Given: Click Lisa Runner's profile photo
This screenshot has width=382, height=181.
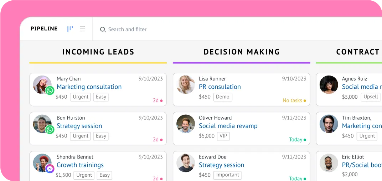Looking at the screenshot, I should click(x=186, y=85).
